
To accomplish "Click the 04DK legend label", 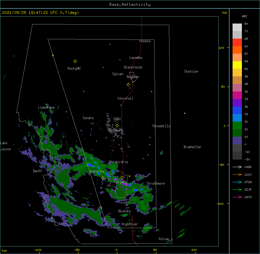I will point(248,167).
